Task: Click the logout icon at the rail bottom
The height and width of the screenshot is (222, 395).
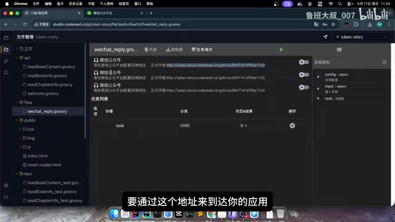Action: coord(6,197)
